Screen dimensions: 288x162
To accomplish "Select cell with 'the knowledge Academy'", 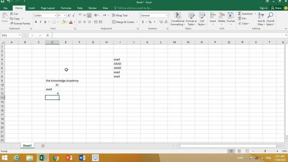I will (x=52, y=81).
